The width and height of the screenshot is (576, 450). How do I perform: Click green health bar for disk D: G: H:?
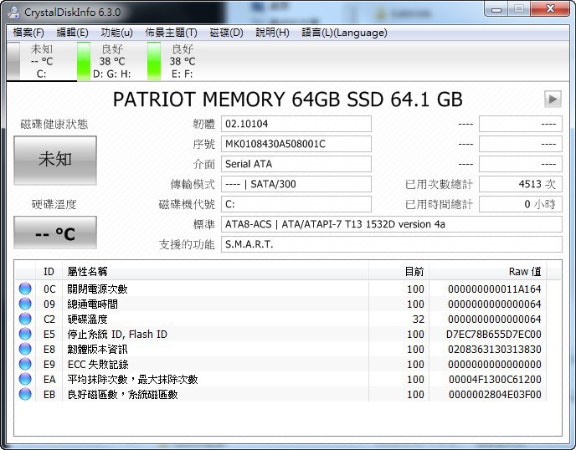(x=84, y=61)
